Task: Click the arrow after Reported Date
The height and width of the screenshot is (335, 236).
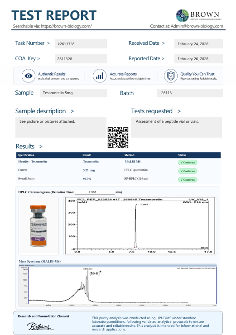Action: (x=163, y=58)
